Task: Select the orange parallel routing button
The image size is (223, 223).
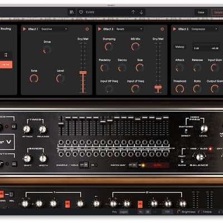Action: click(x=6, y=65)
